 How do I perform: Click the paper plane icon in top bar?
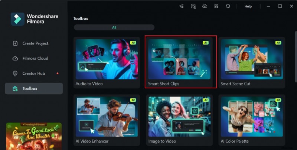[x=182, y=6]
